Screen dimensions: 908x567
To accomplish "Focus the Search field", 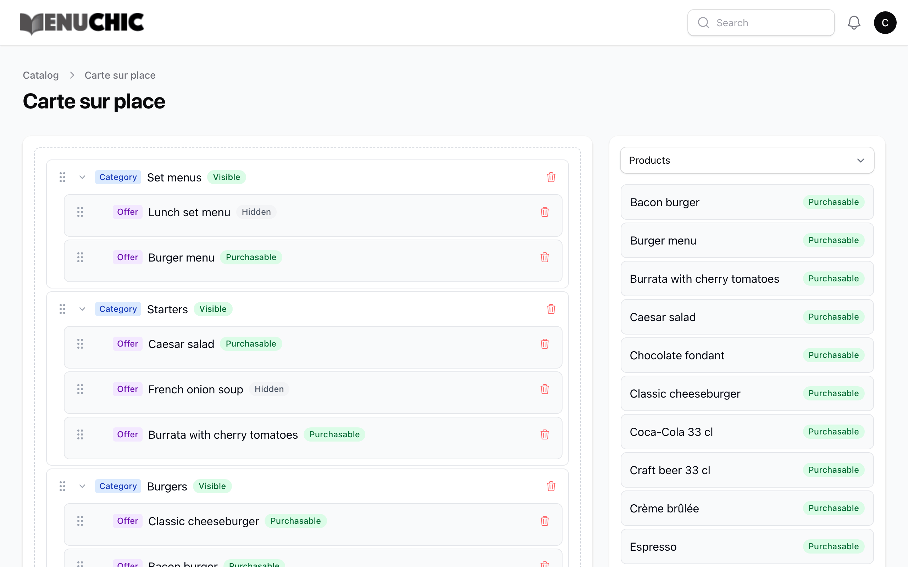I will pos(760,23).
